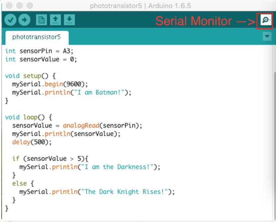Click the 'else {' line
Screen dimensions: 276x222
point(23,183)
